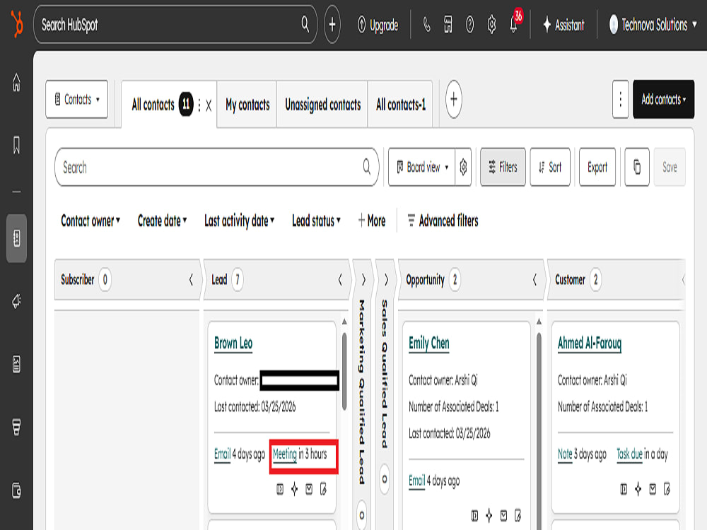Switch to My contacts tab
707x530 pixels.
[247, 105]
